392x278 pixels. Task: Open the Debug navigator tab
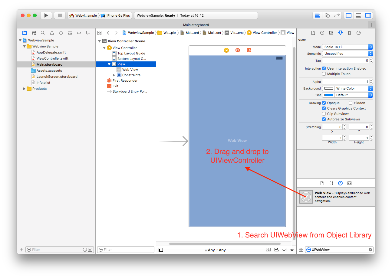(x=70, y=33)
